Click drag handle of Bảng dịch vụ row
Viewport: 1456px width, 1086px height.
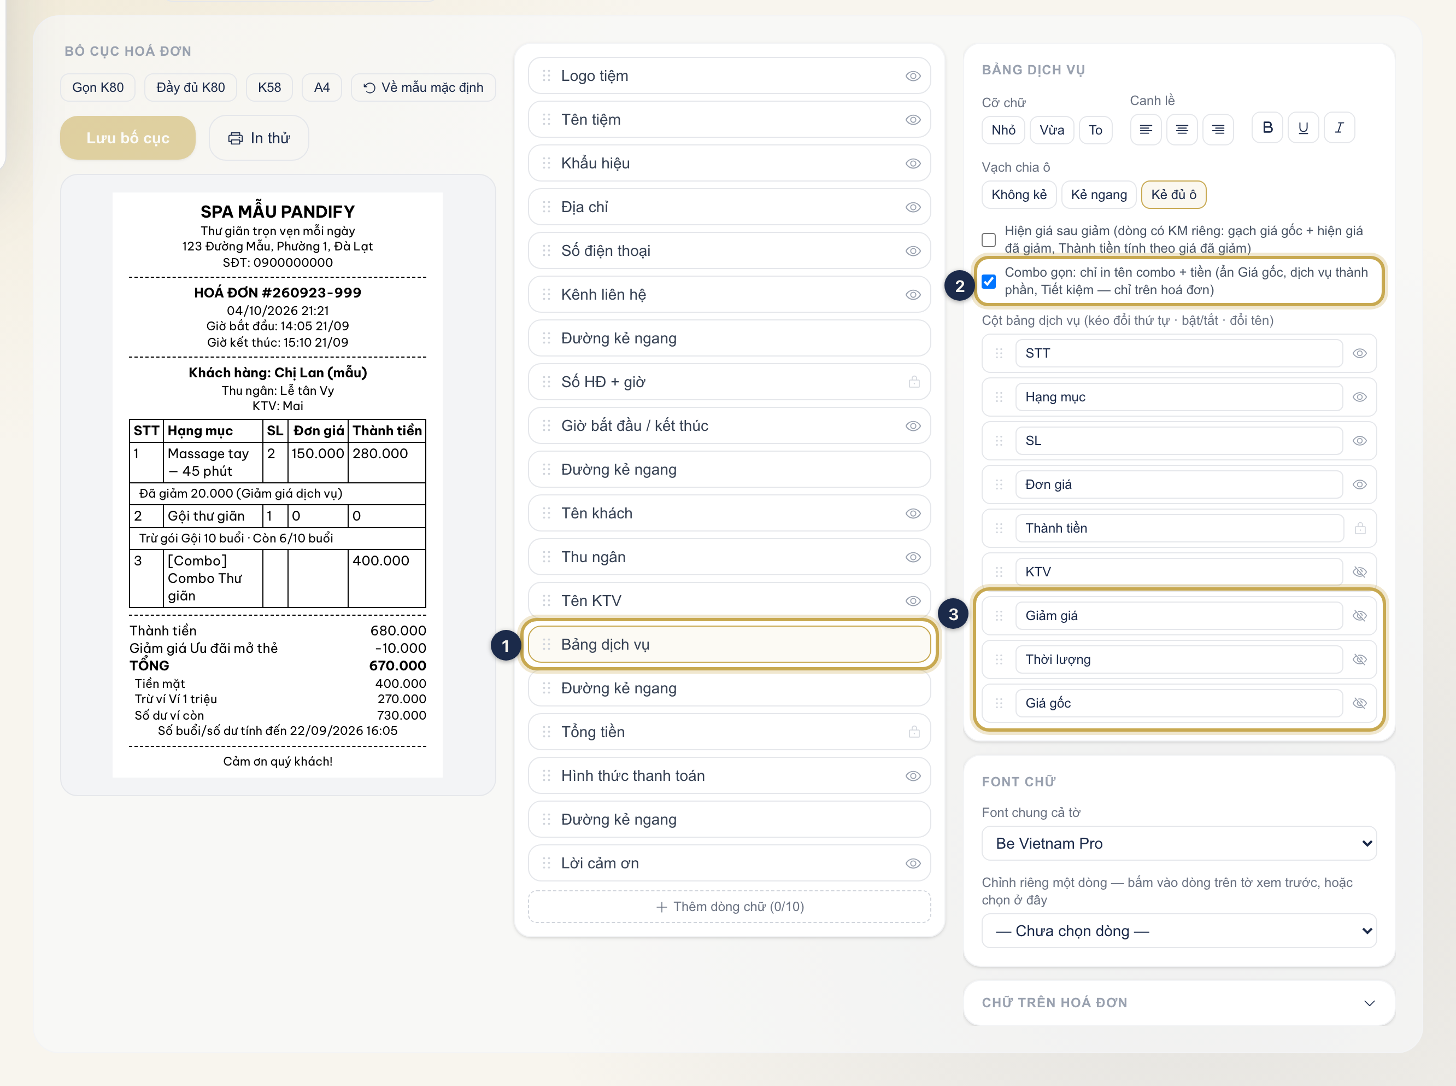[546, 644]
